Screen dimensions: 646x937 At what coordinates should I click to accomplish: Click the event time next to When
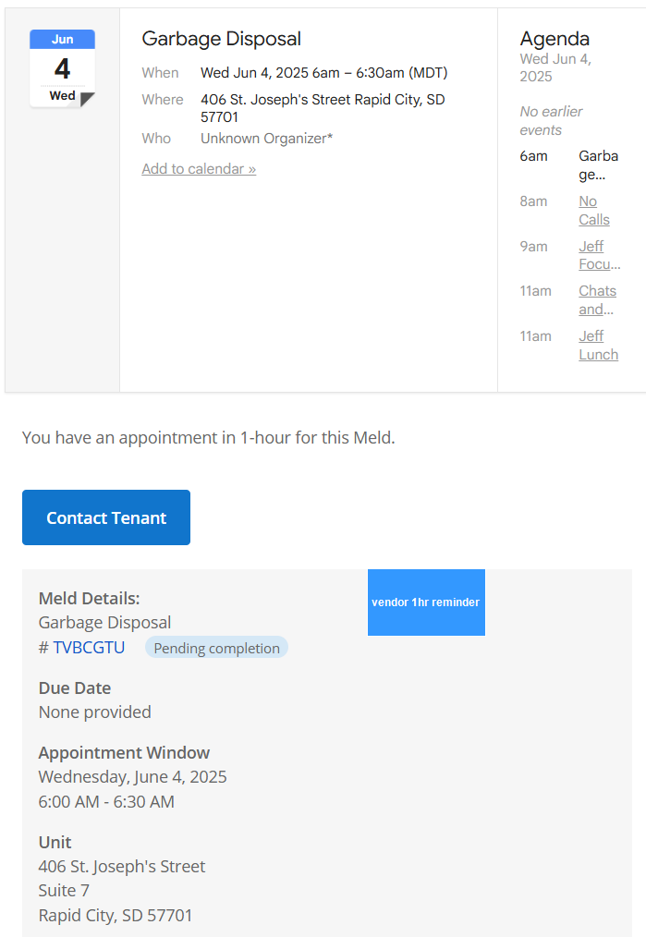(x=323, y=73)
